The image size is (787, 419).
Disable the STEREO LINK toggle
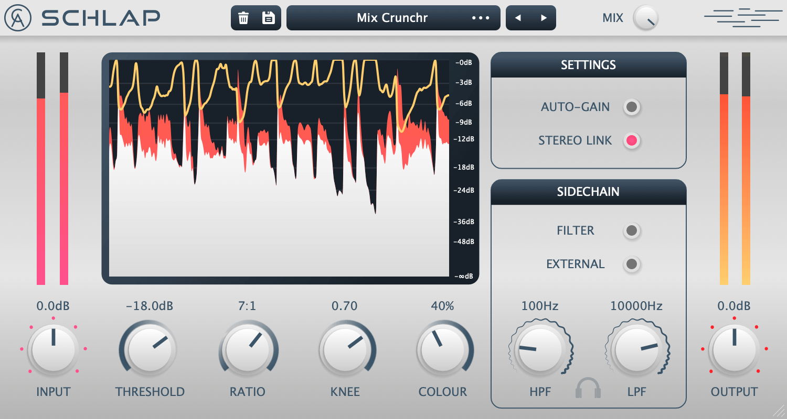click(x=632, y=140)
